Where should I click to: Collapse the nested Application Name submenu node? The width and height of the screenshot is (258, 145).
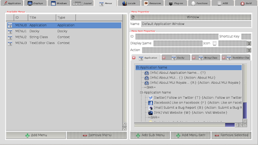coord(141,92)
